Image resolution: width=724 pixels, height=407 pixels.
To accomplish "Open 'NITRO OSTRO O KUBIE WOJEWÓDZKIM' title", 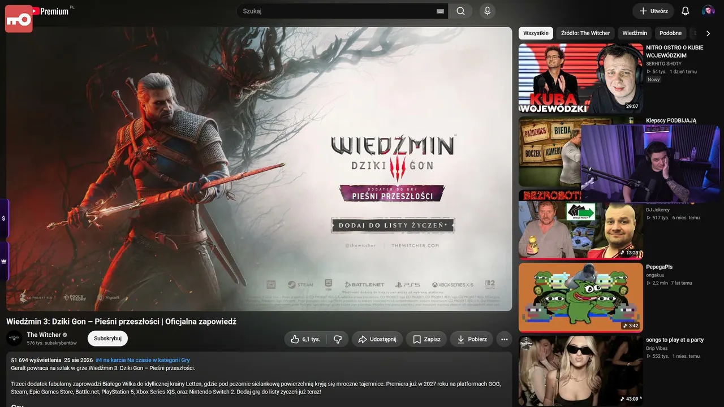I will pos(675,51).
